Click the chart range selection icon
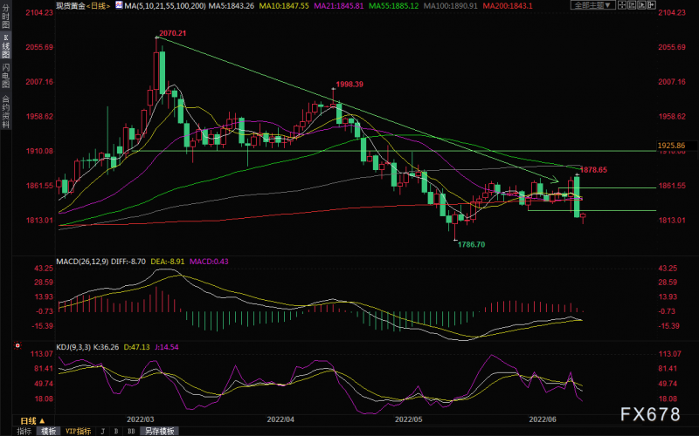The image size is (699, 436). [x=632, y=5]
